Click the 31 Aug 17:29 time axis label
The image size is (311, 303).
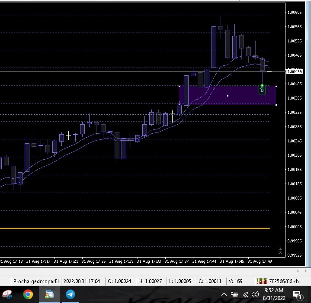[122, 261]
